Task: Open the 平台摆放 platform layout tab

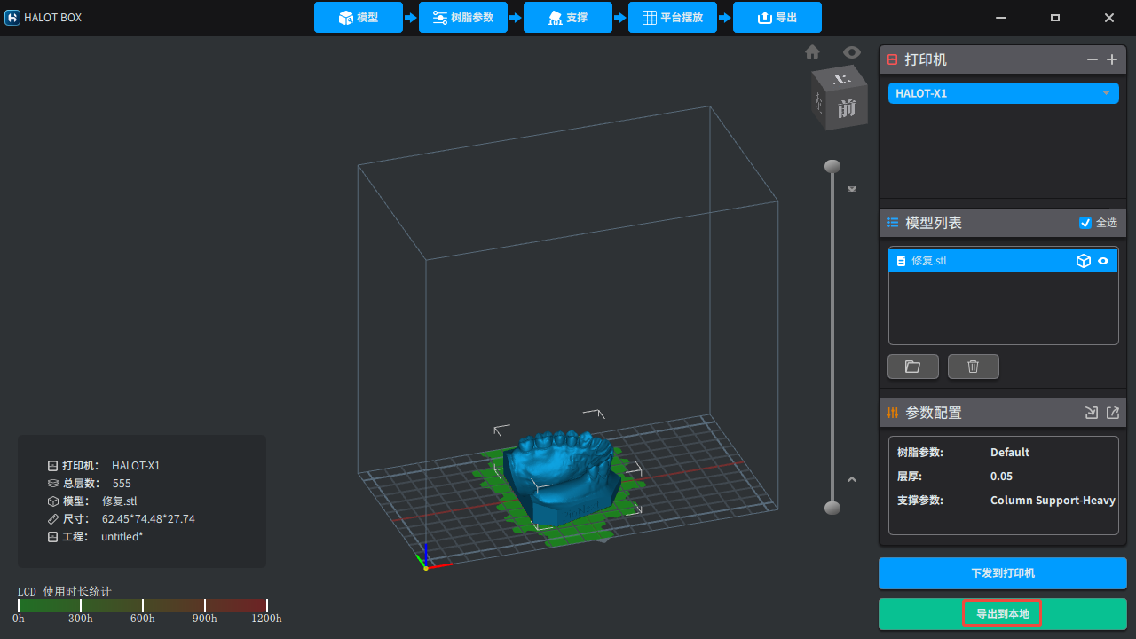Action: coord(673,18)
